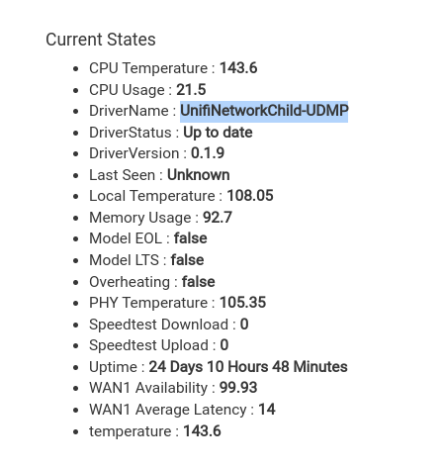Click the Speedtest Download value
This screenshot has width=445, height=468.
[x=244, y=325]
